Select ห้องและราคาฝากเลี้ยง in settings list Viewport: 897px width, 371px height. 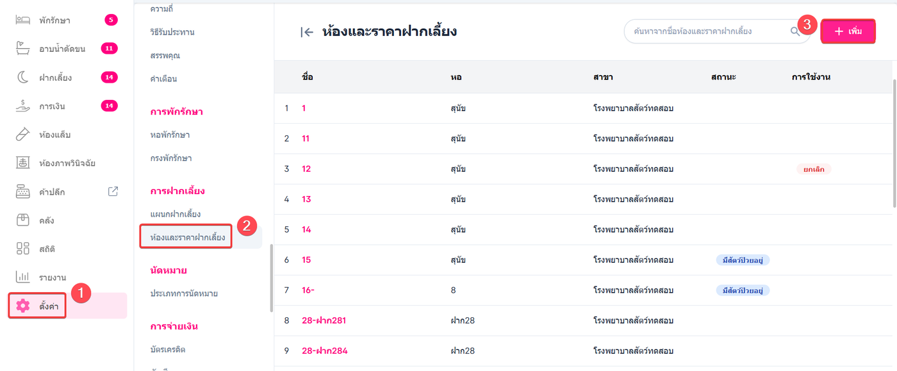tap(188, 238)
